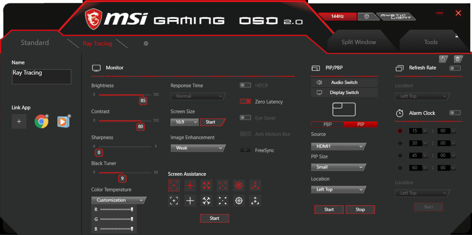Toggle the FreeSync switch
The height and width of the screenshot is (235, 472).
(x=245, y=150)
